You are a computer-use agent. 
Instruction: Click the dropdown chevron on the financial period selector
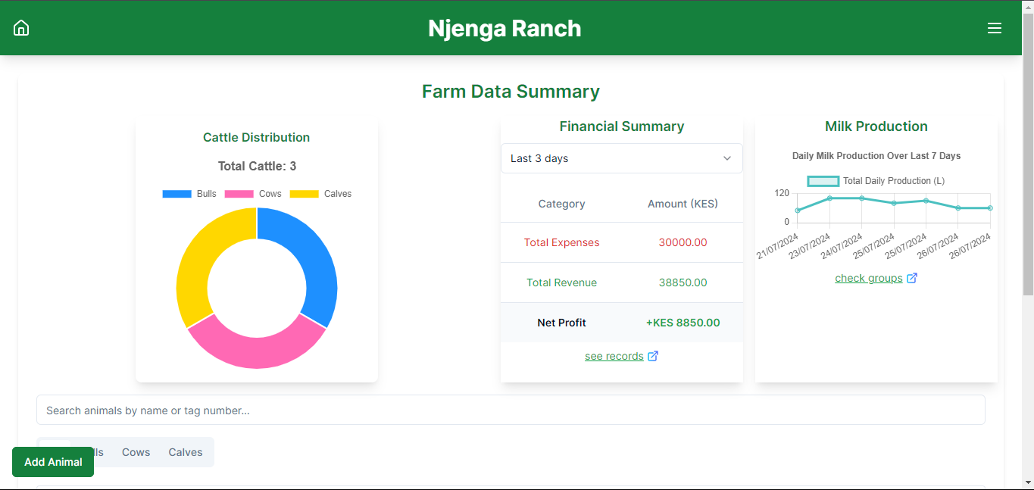coord(727,158)
